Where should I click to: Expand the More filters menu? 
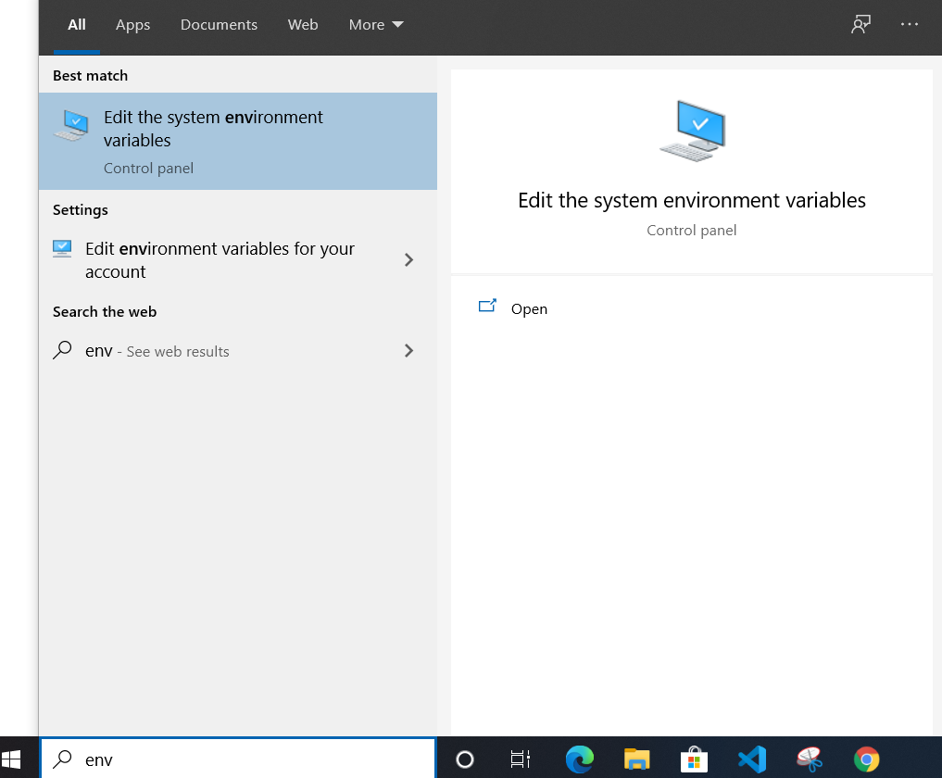click(x=376, y=25)
